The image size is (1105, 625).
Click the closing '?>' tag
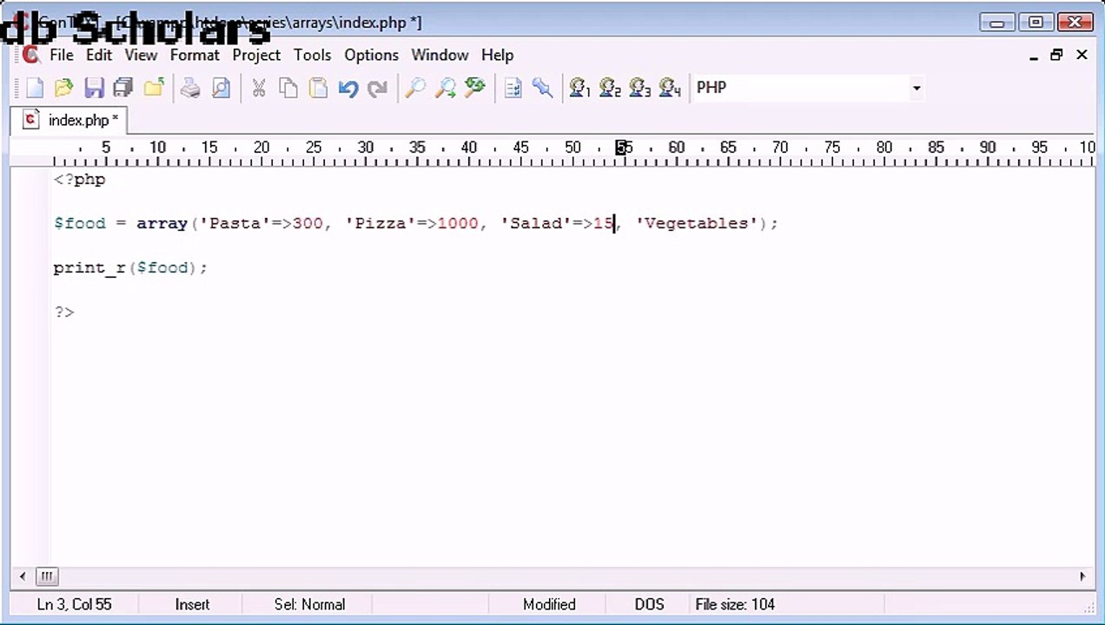tap(64, 312)
